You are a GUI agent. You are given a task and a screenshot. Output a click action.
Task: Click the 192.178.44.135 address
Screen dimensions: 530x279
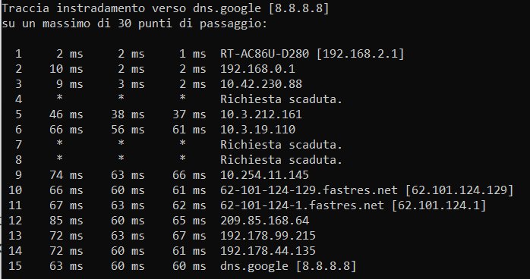268,251
